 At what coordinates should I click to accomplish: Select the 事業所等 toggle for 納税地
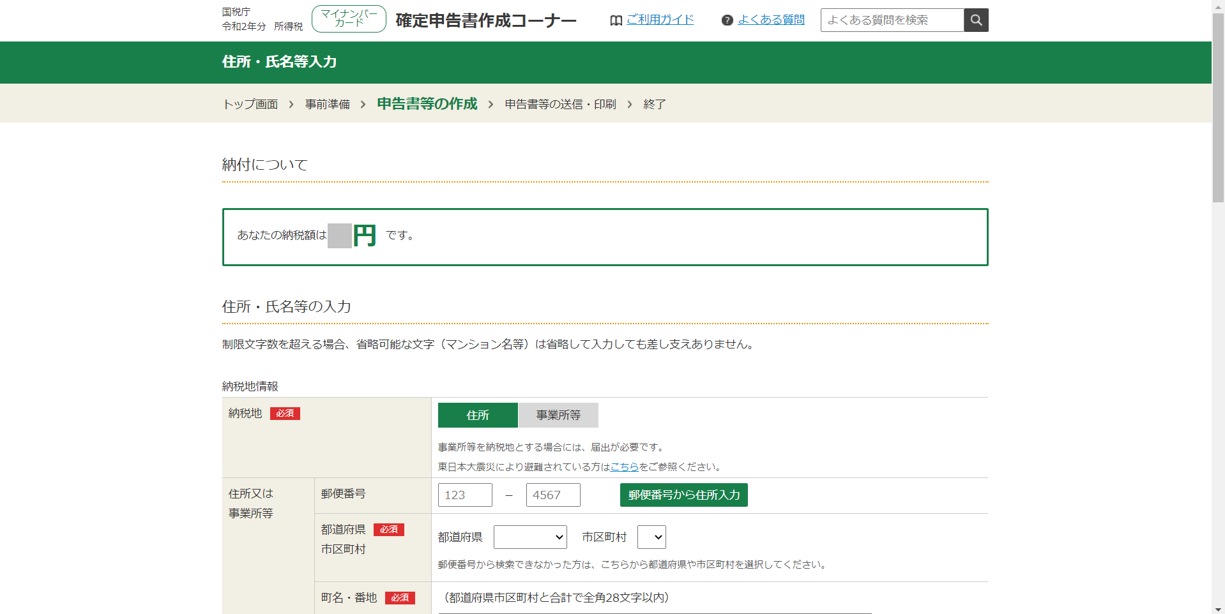point(558,415)
